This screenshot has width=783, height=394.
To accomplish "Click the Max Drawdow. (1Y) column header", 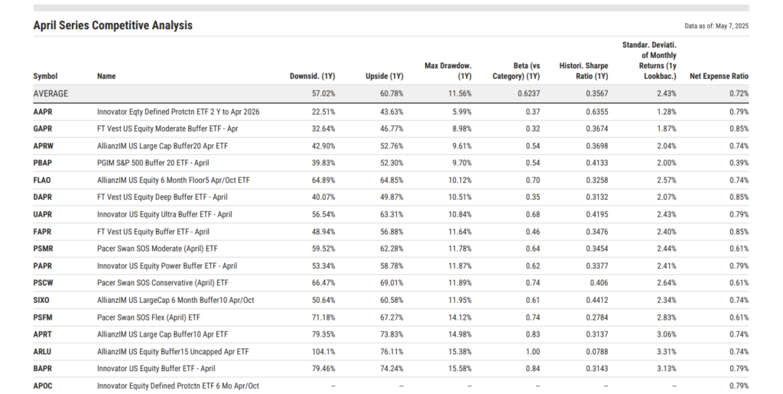I will click(x=448, y=71).
